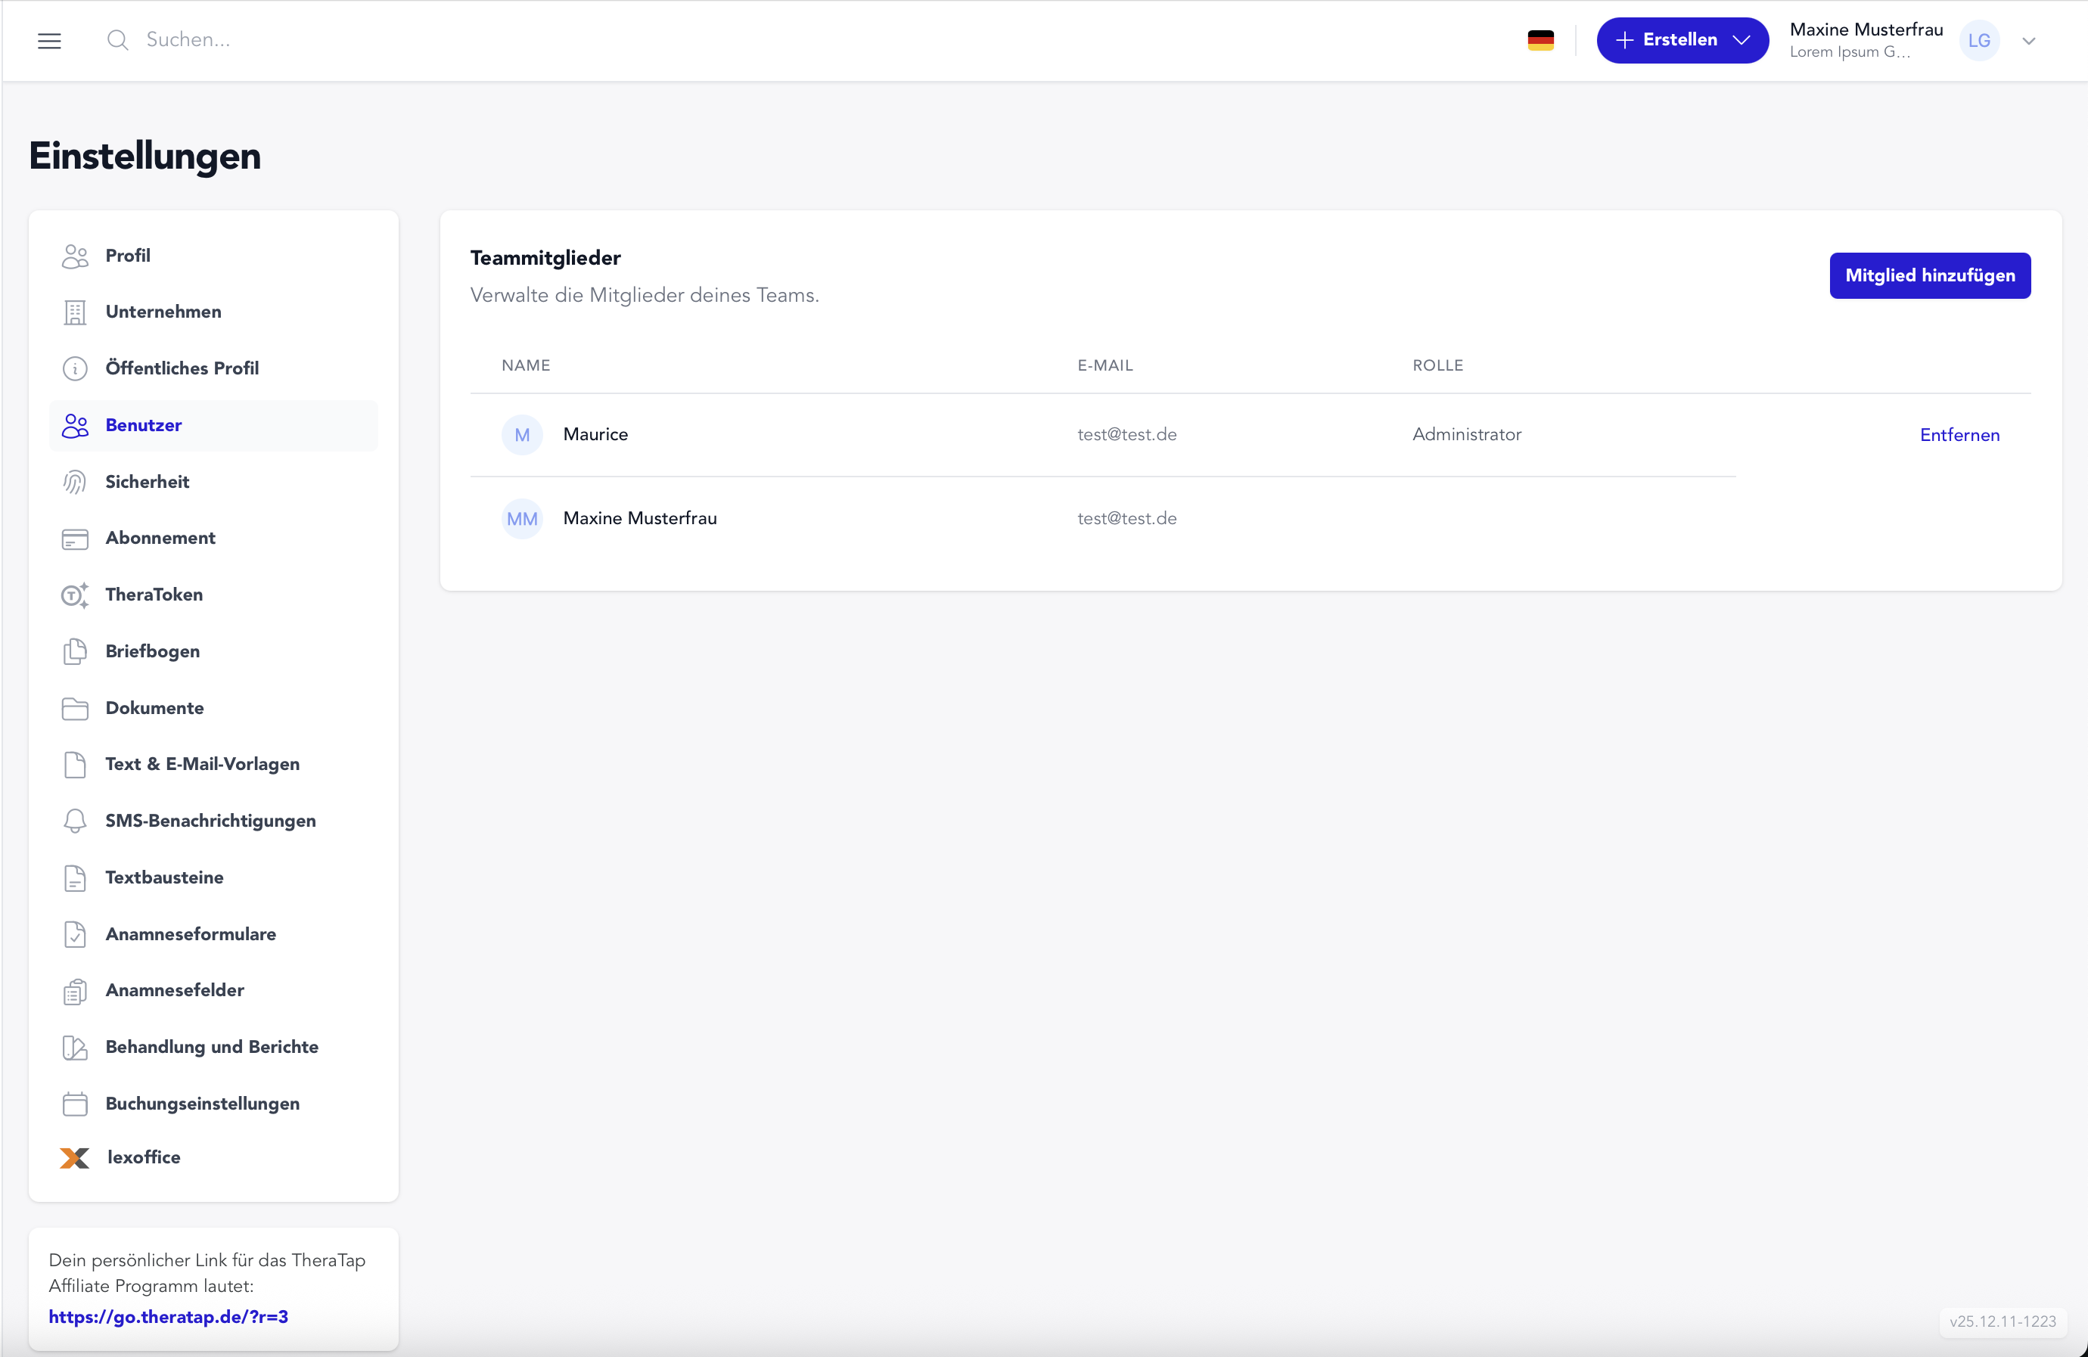Select the Profil icon in the sidebar
Screen dimensions: 2088x1357
pyautogui.click(x=76, y=255)
